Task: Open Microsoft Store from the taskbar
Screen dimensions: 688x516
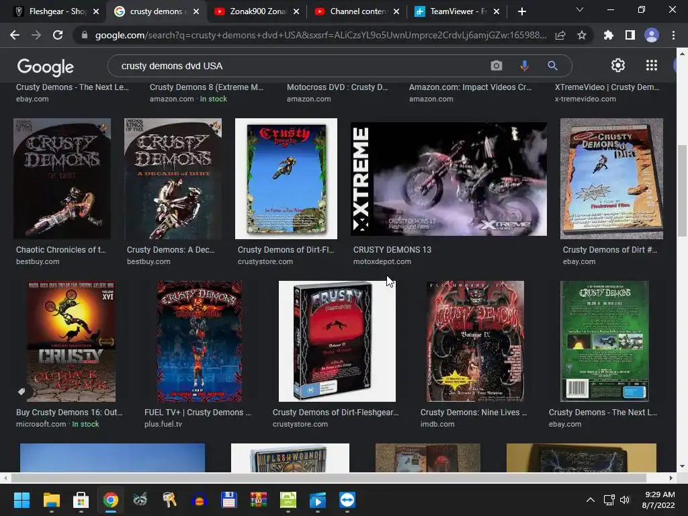Action: click(x=81, y=500)
